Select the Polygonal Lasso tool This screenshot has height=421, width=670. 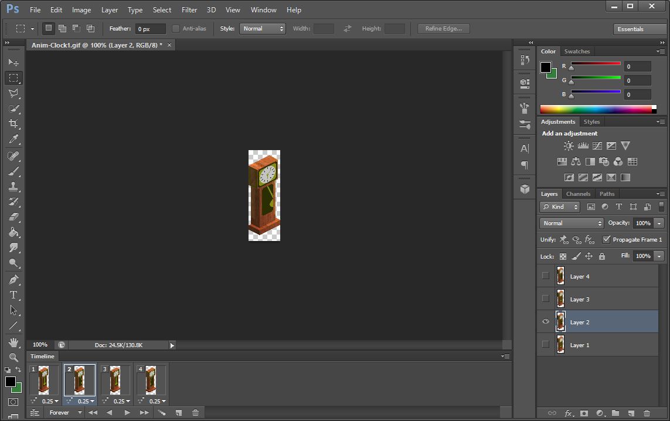pos(13,93)
